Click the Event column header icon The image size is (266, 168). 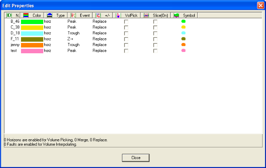[x=73, y=15]
